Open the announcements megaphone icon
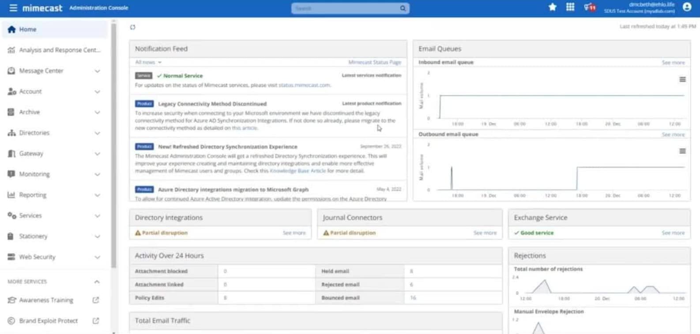 tap(590, 8)
